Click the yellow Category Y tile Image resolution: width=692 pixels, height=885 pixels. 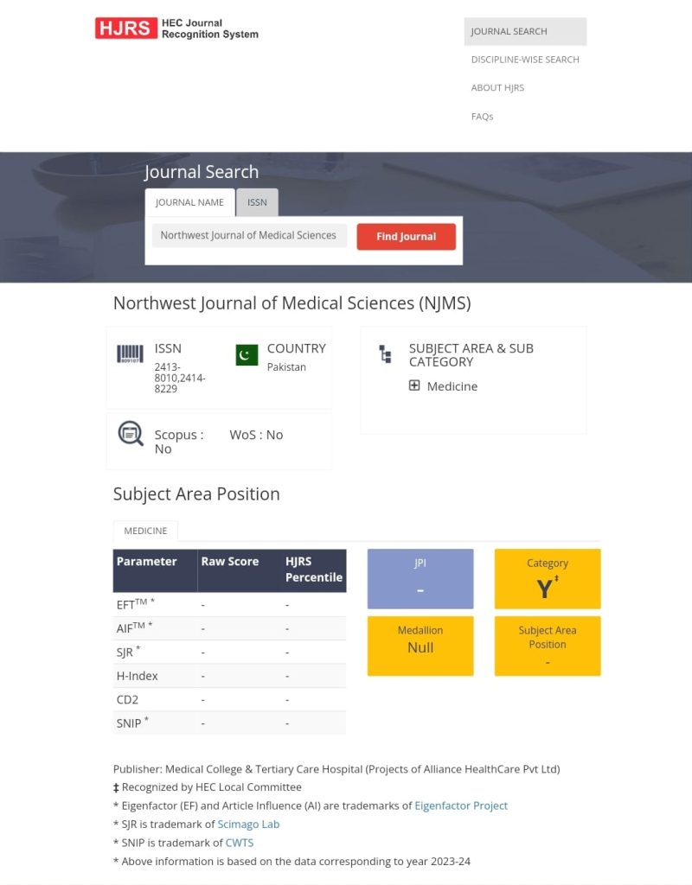[548, 579]
